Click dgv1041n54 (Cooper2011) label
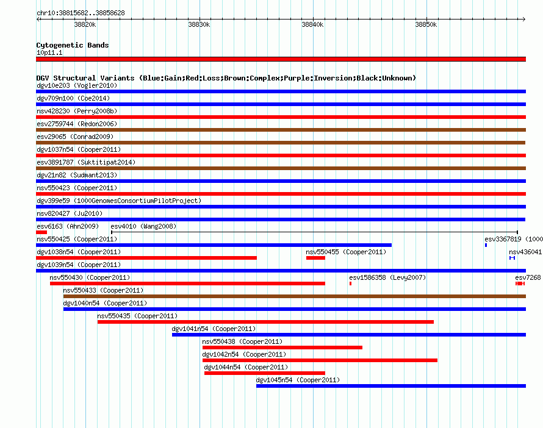Screen dimensions: 543x428 point(214,329)
